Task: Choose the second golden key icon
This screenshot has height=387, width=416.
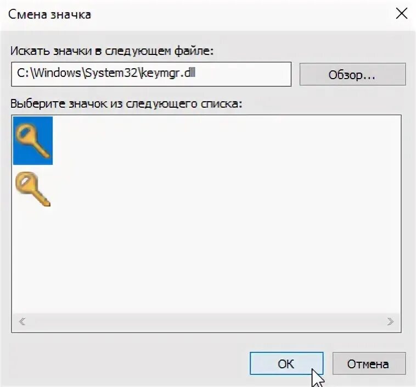Action: 33,189
